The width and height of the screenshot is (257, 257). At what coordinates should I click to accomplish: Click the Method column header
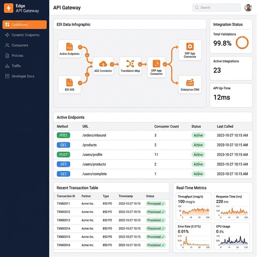[x=62, y=126]
